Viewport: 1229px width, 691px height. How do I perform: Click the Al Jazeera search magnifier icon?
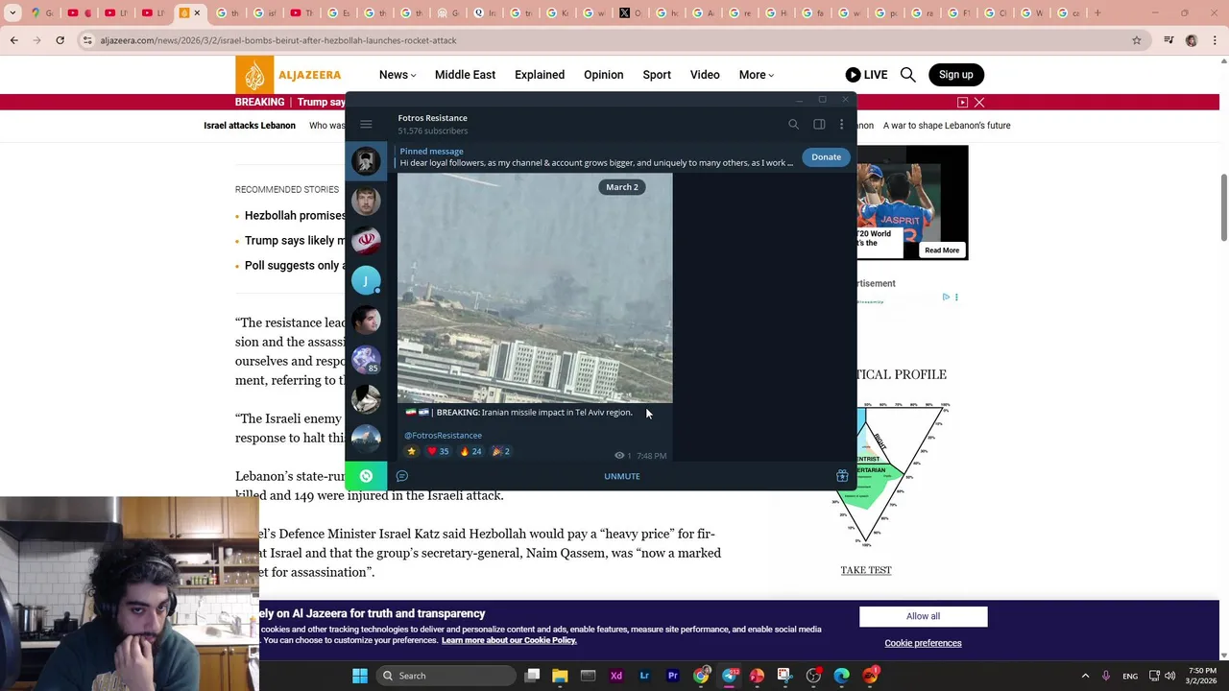point(907,75)
